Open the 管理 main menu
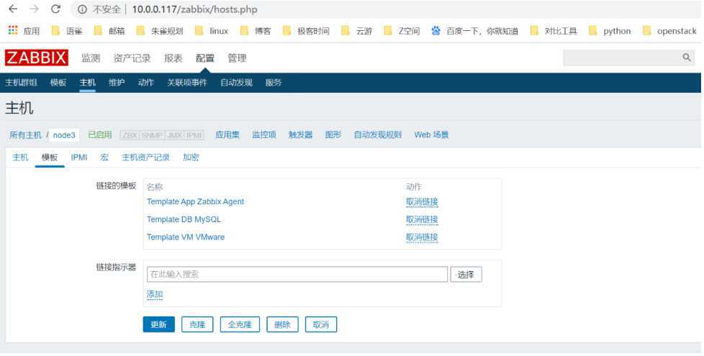 coord(237,58)
